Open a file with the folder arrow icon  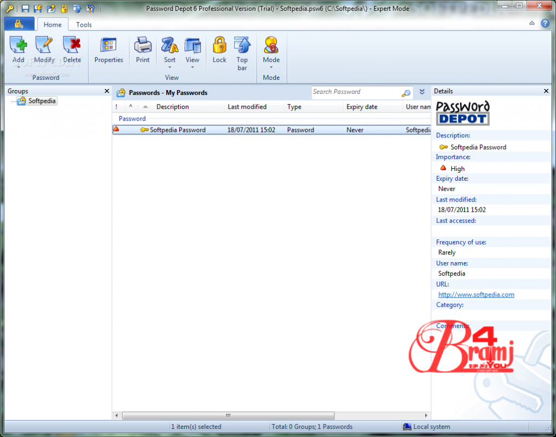51,9
